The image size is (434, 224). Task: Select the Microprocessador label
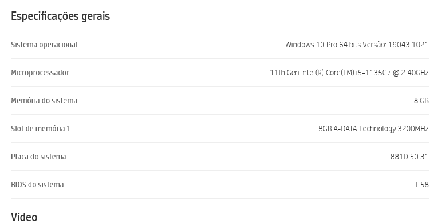(x=40, y=73)
